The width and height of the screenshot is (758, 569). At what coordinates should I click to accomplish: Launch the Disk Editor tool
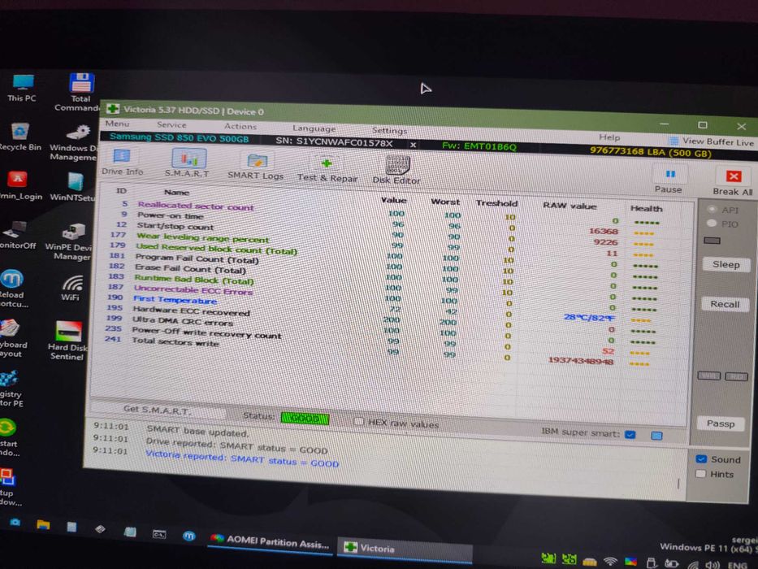396,171
